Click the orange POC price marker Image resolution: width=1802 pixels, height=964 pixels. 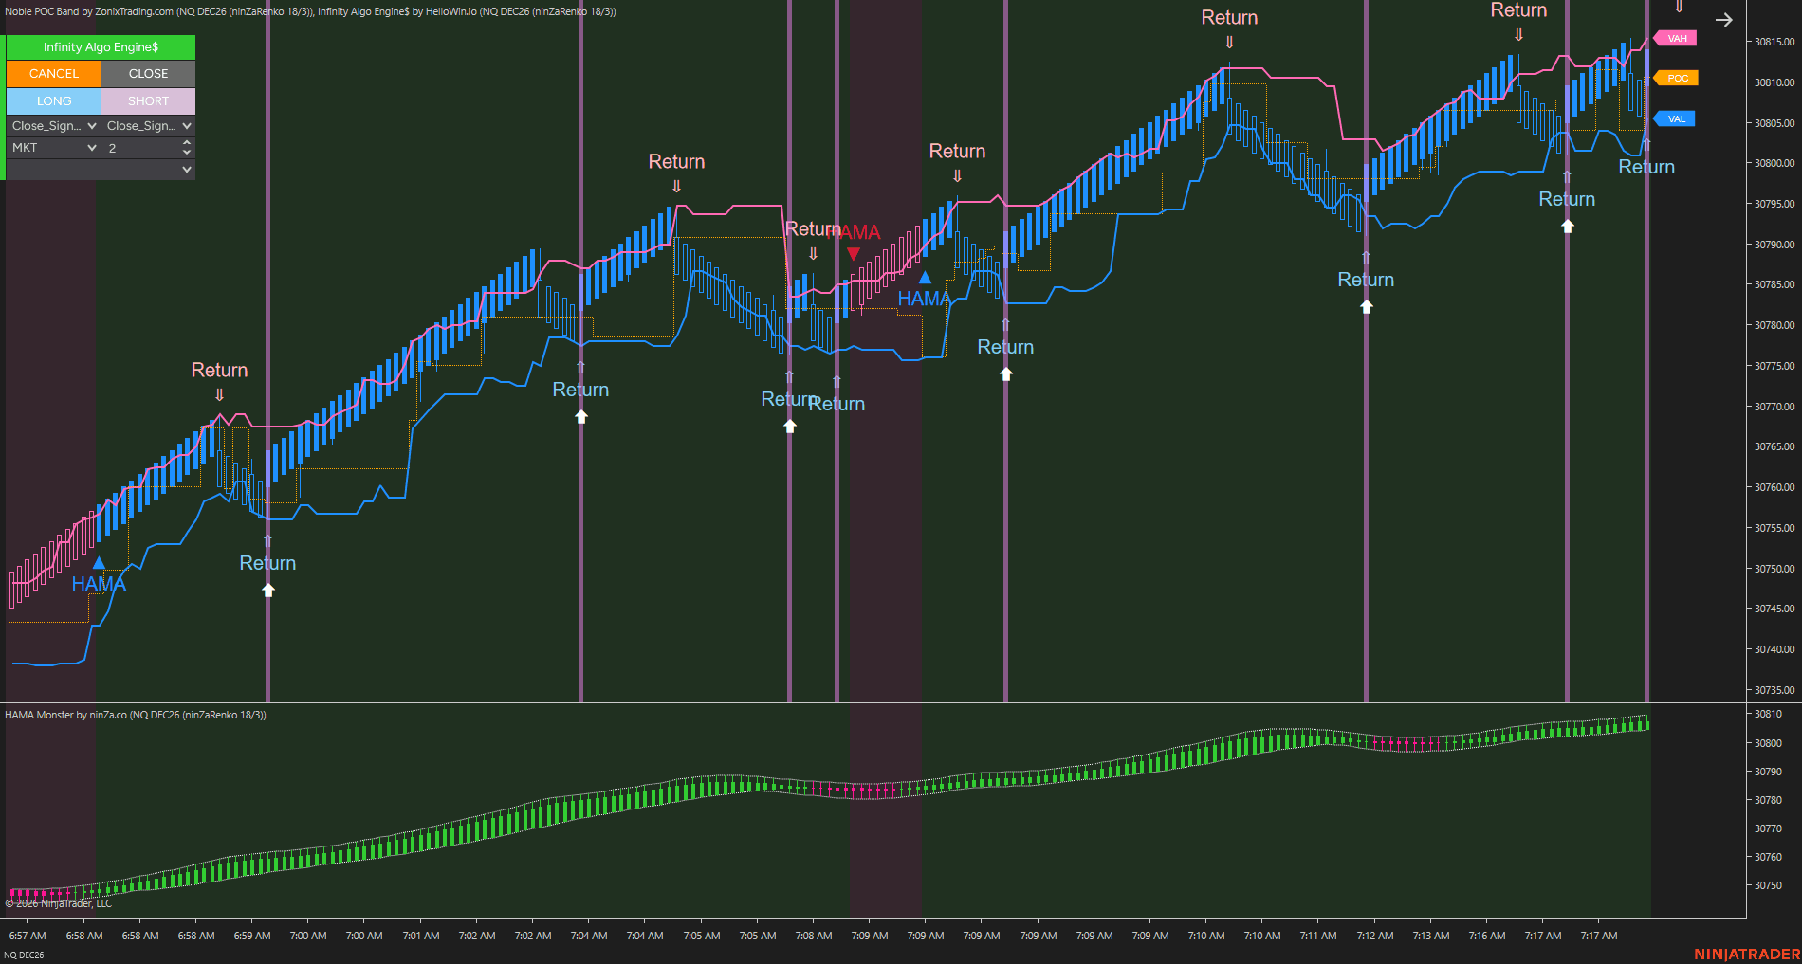(x=1676, y=79)
